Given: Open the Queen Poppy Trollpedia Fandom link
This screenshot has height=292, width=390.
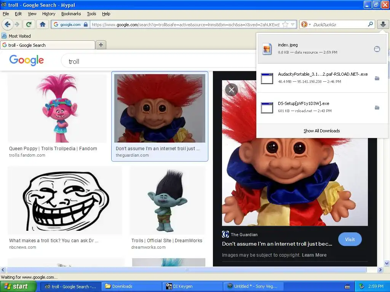Looking at the screenshot, I should (x=53, y=149).
